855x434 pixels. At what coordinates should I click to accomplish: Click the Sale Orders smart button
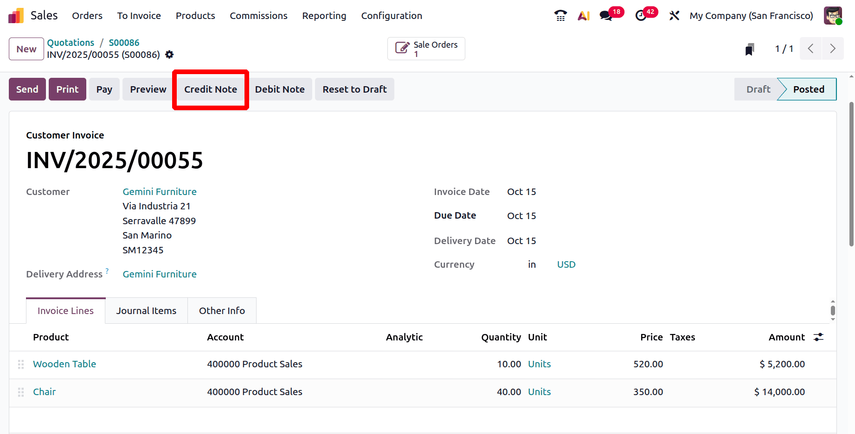(425, 48)
